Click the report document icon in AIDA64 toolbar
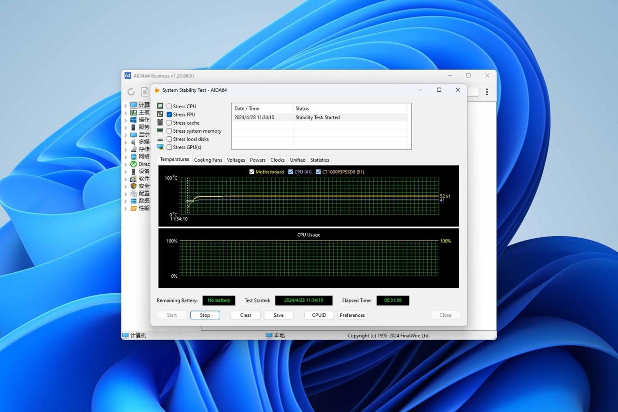 pyautogui.click(x=144, y=91)
